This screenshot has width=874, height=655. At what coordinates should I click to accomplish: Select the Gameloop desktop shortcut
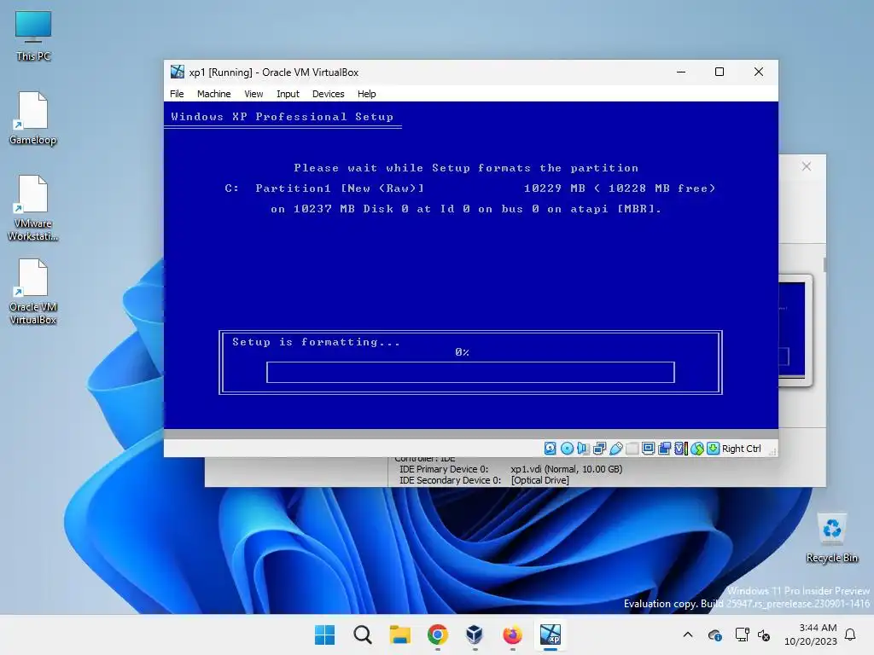(x=33, y=119)
